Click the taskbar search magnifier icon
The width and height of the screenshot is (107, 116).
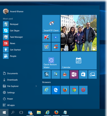click(13, 112)
